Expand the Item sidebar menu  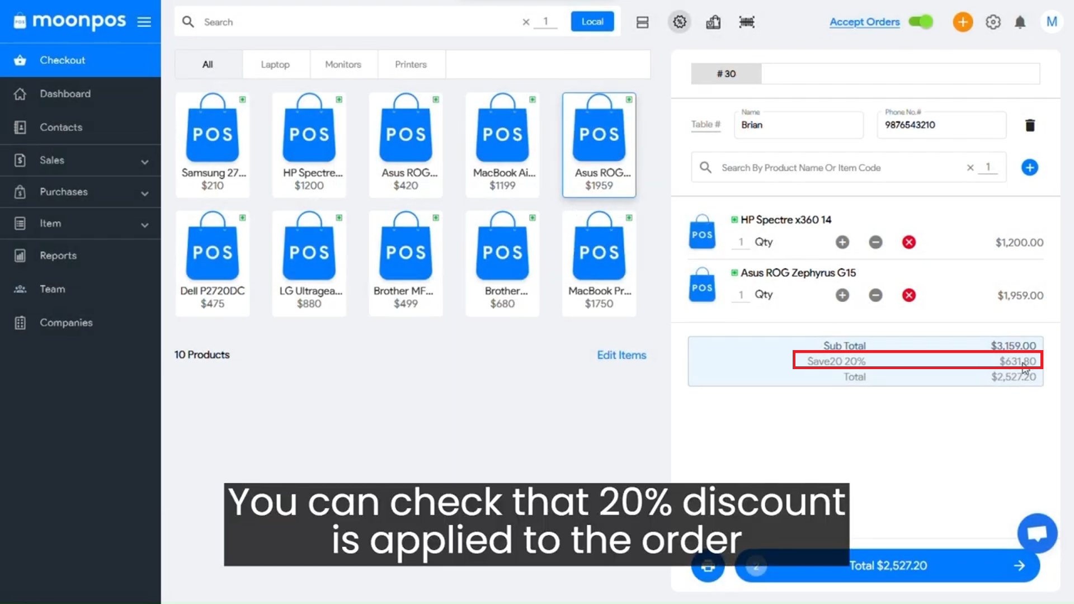coord(81,224)
